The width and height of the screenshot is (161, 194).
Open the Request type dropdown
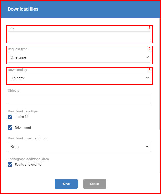(79, 57)
